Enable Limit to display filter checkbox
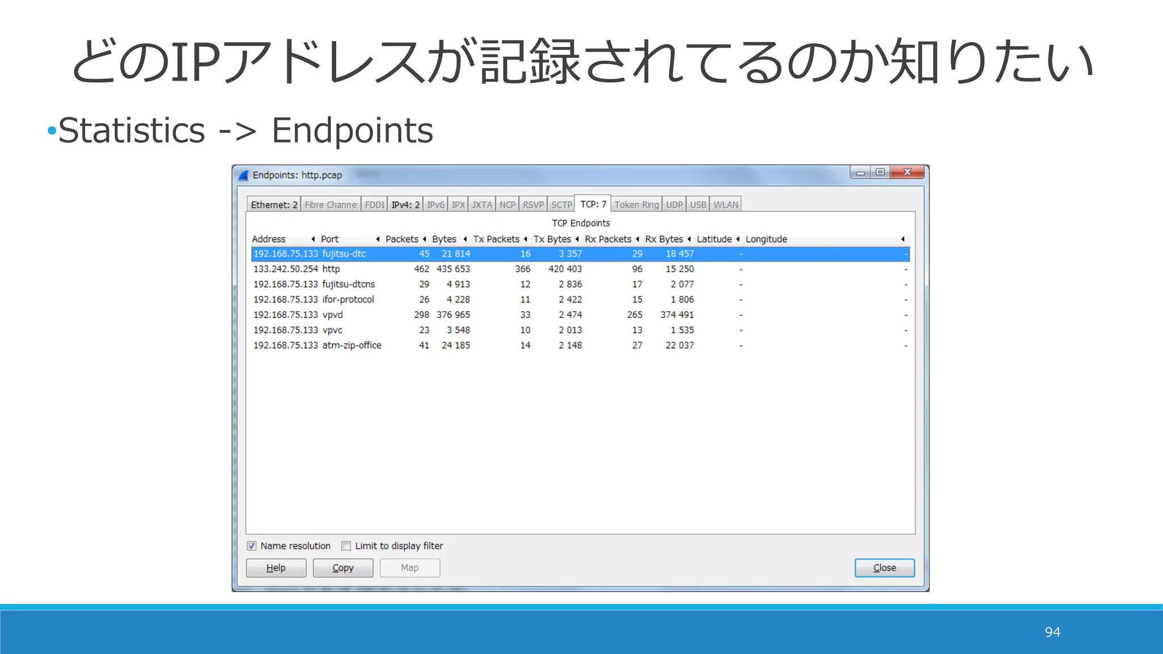Image resolution: width=1163 pixels, height=654 pixels. click(346, 546)
